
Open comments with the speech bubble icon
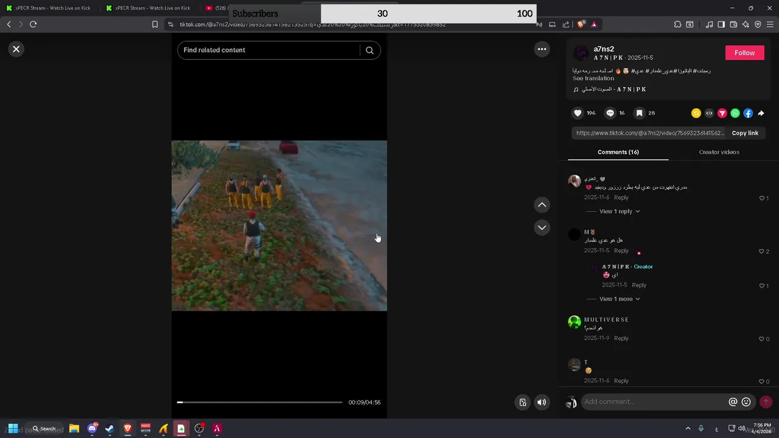(x=610, y=113)
